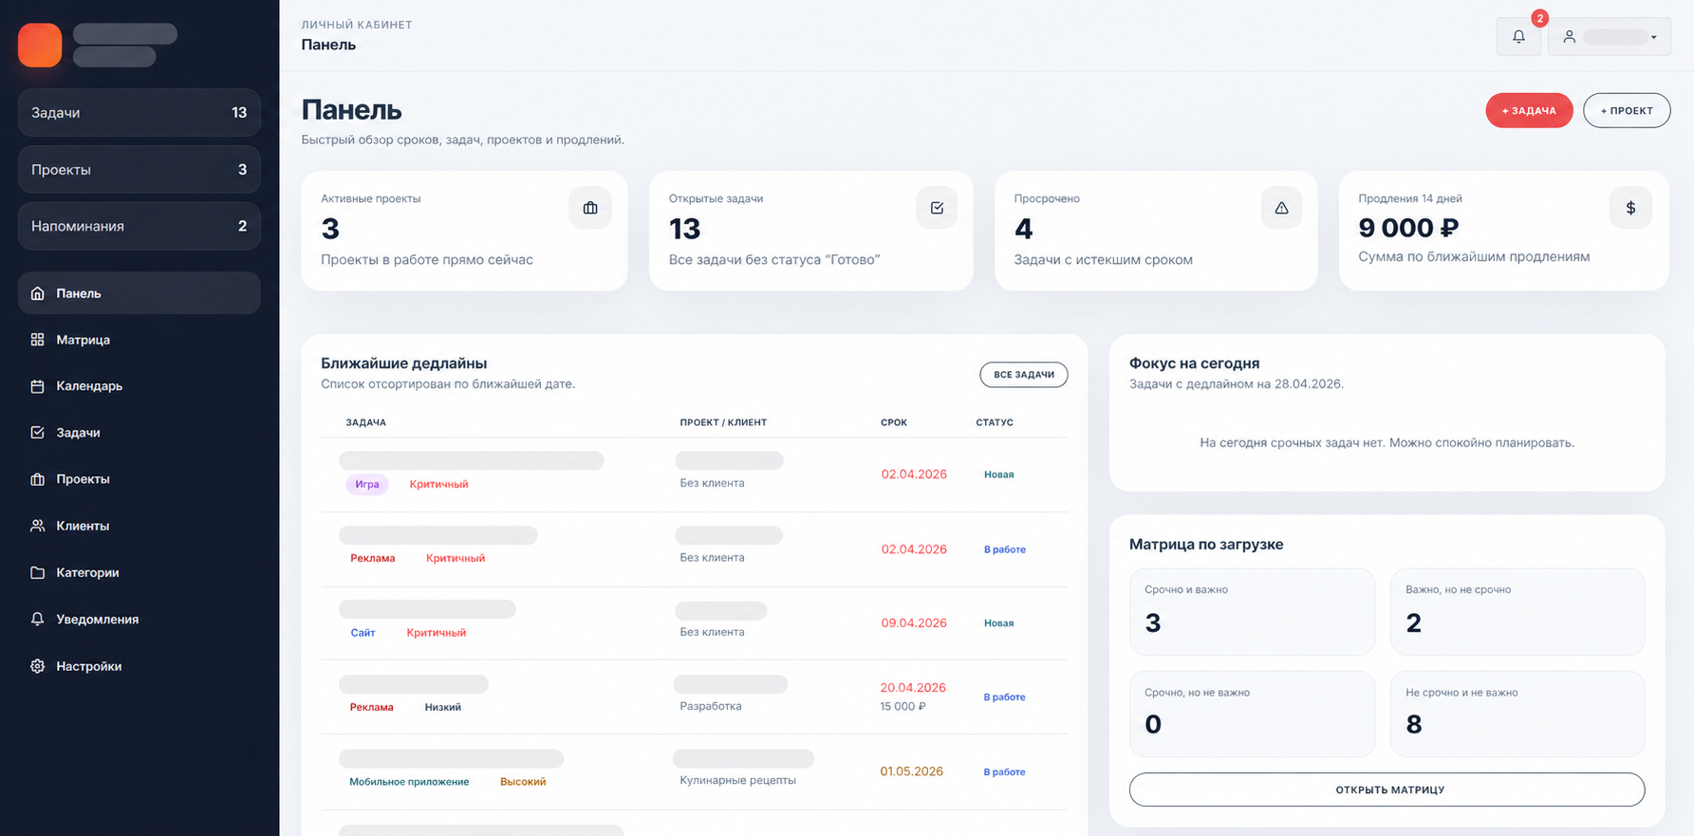The image size is (1694, 836).
Task: Click the notification bell icon in header
Action: [x=1518, y=36]
